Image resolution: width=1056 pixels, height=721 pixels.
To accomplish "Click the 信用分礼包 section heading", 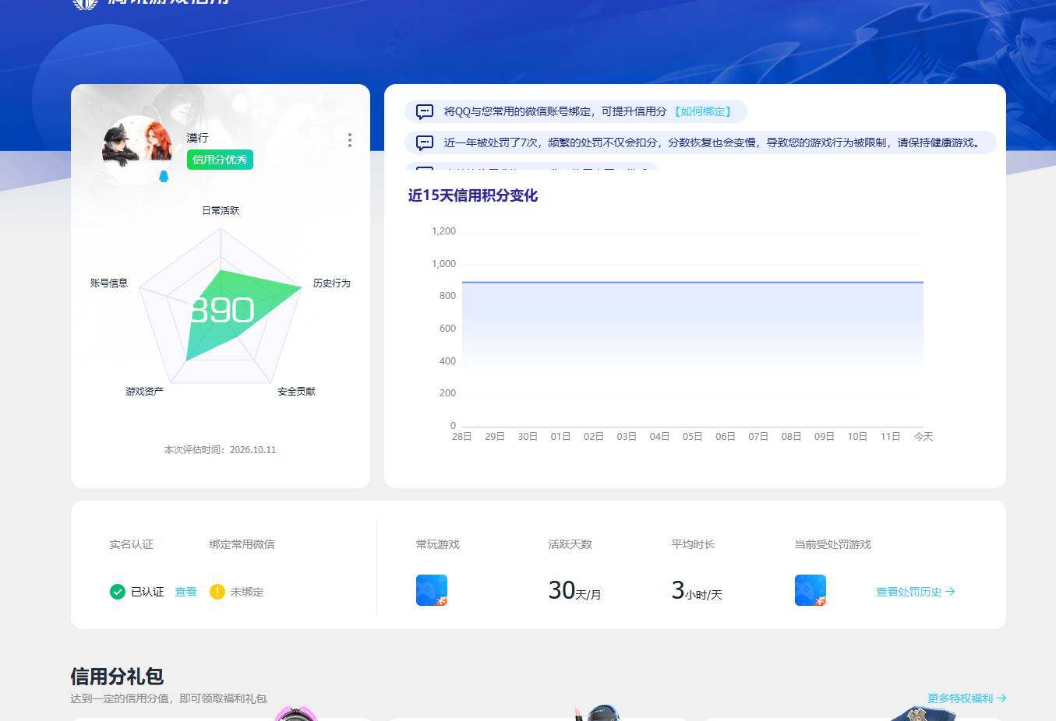I will click(117, 676).
